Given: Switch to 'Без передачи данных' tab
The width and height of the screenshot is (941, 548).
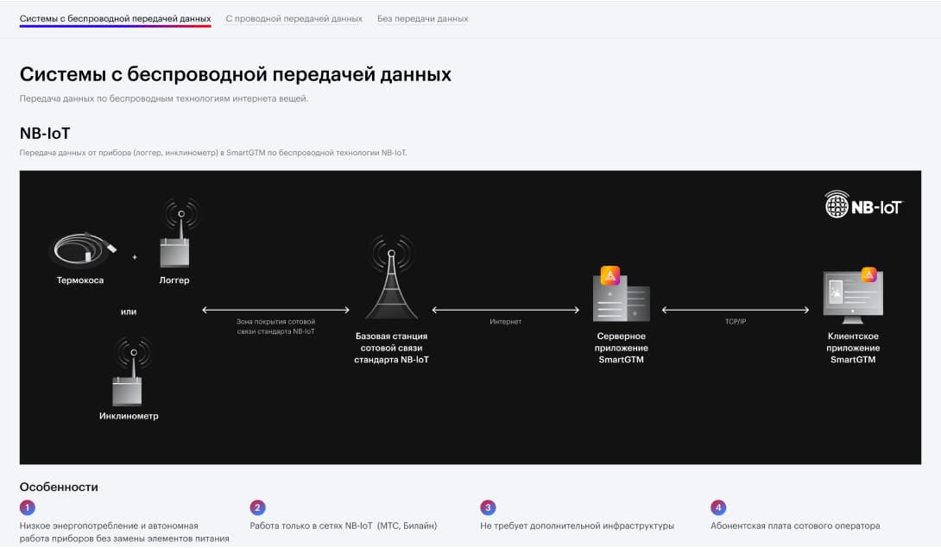Looking at the screenshot, I should pos(422,19).
